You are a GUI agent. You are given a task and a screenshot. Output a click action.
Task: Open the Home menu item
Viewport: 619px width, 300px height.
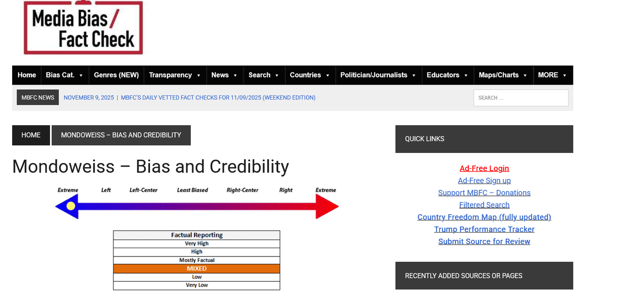point(27,75)
